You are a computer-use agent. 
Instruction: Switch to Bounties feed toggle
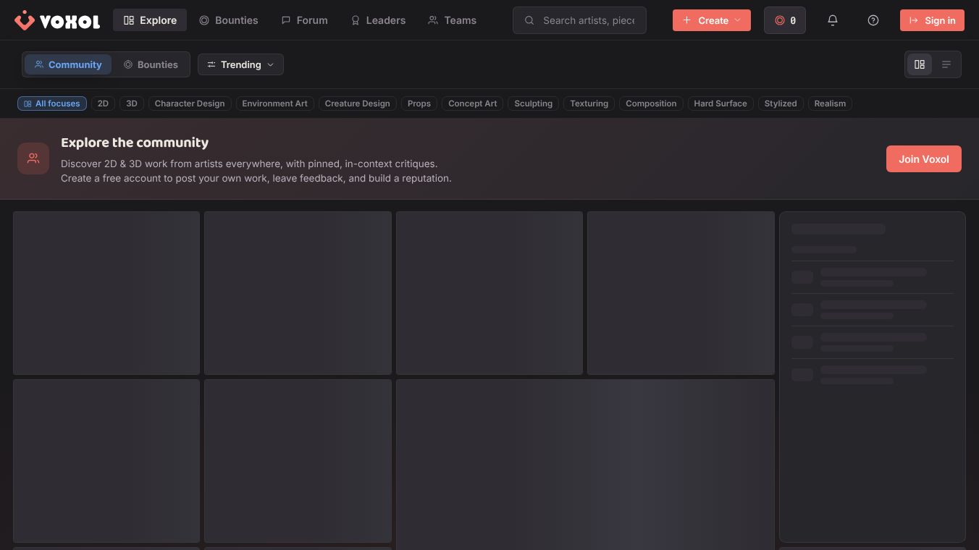click(x=151, y=64)
